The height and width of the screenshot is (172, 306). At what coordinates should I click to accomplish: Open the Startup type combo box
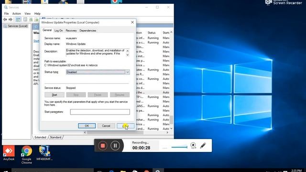coord(98,72)
